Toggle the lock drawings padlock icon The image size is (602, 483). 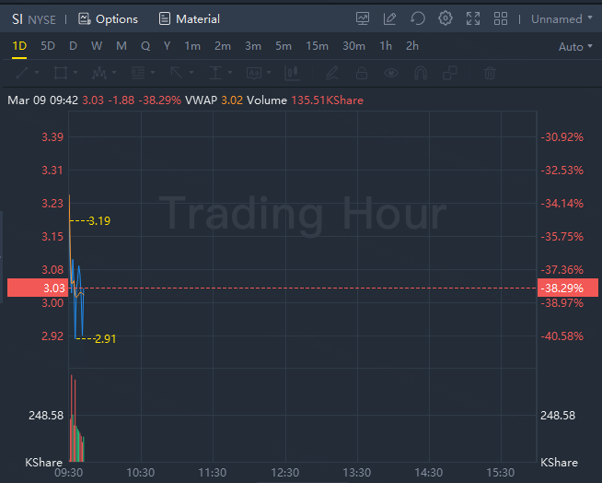[x=362, y=73]
